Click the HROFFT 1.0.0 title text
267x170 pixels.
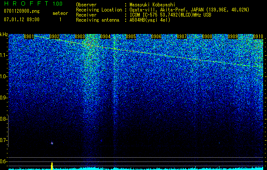[x=33, y=3]
